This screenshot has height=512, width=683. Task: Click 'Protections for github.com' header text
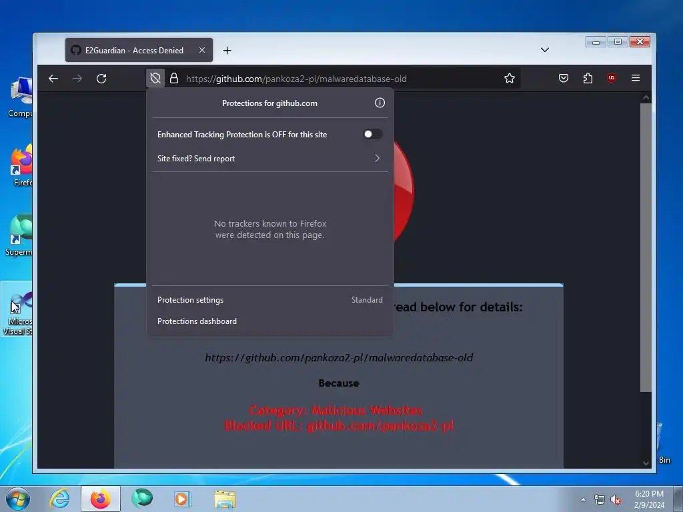pos(269,103)
